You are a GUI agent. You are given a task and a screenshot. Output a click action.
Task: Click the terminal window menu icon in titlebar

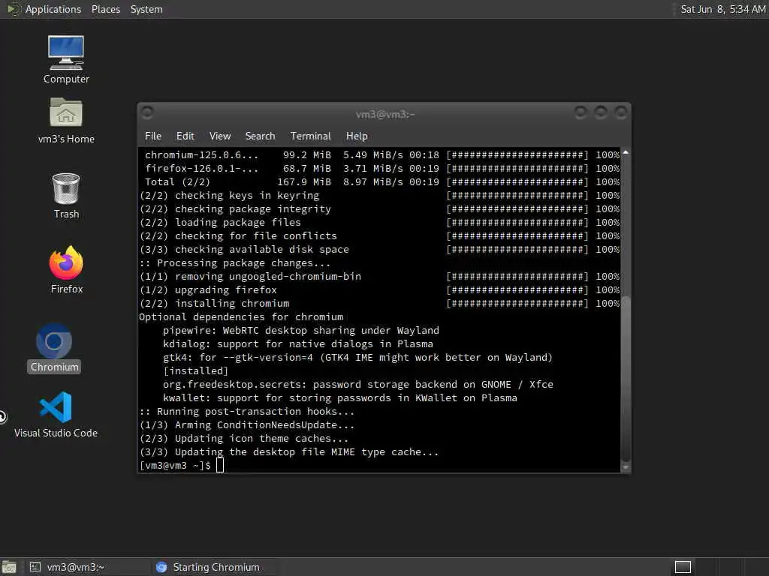147,112
